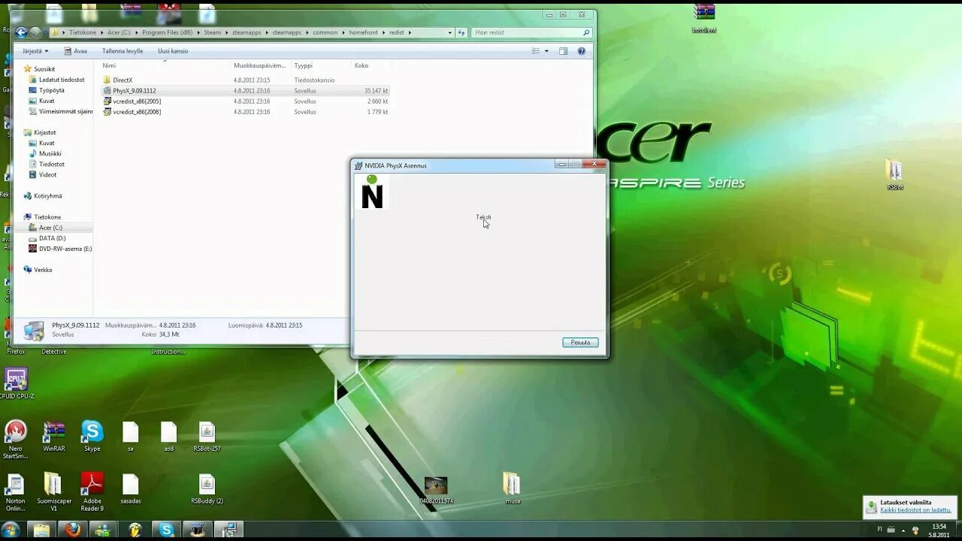The image size is (962, 541).
Task: Select the RSBot-257 desktop file
Action: pos(207,437)
